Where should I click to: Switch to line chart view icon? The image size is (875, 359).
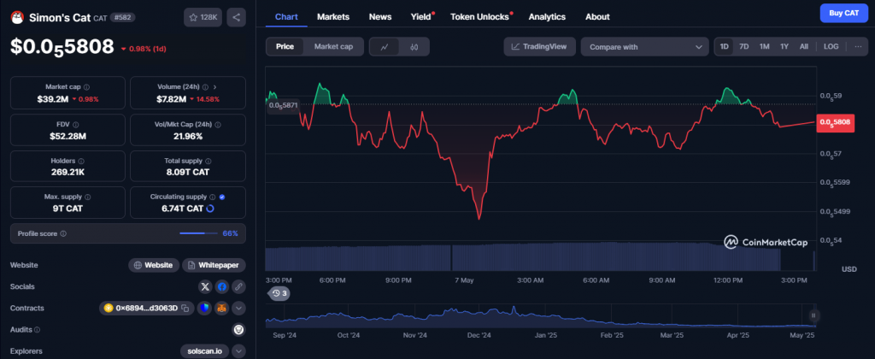coord(385,47)
